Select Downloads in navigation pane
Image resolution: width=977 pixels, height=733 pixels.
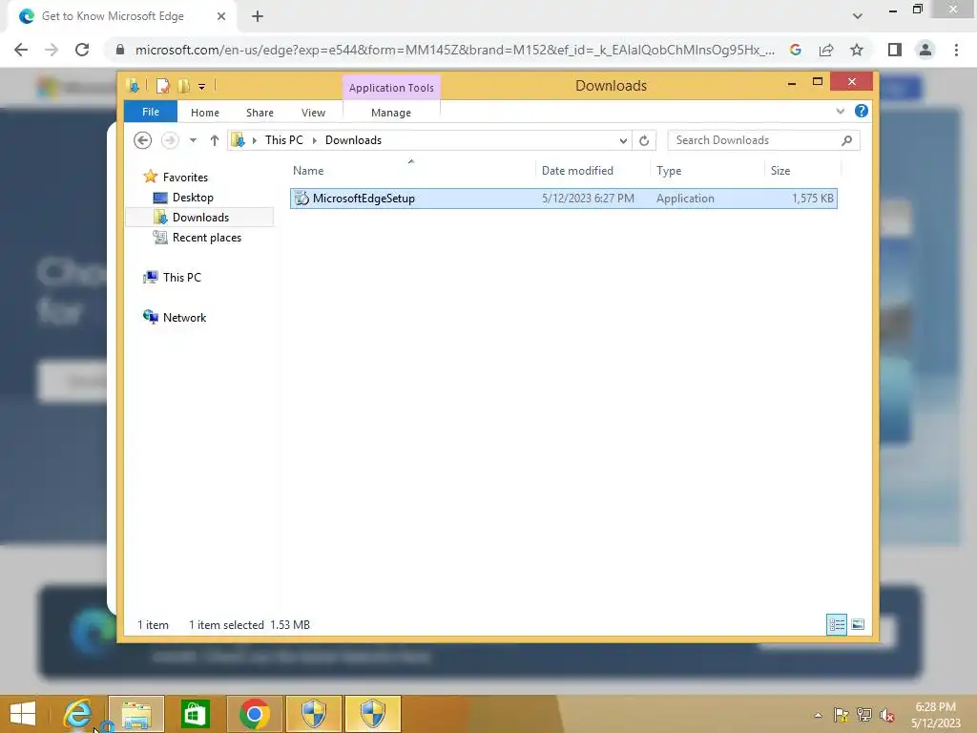click(200, 218)
